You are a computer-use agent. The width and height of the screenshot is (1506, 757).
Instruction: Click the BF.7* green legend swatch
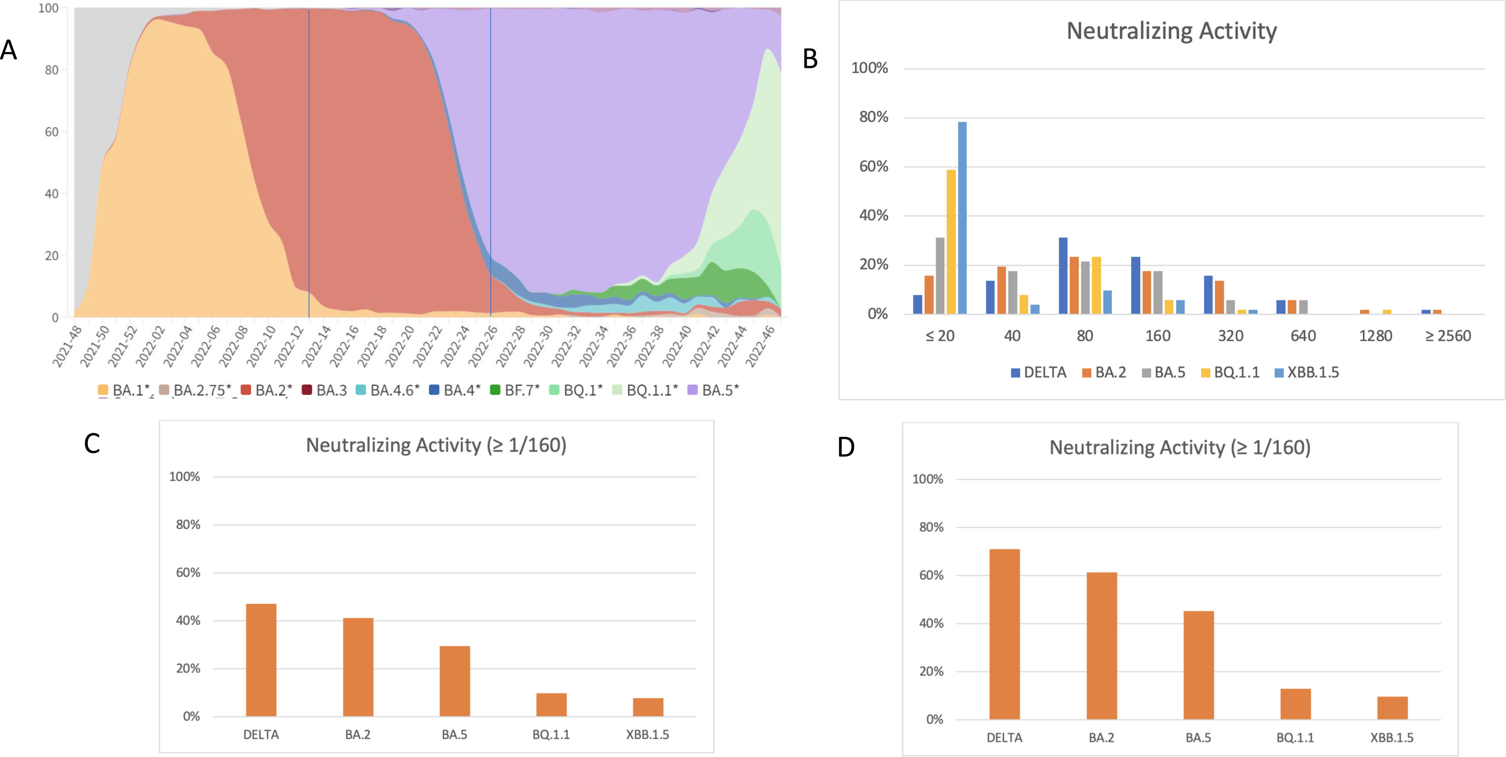[495, 389]
